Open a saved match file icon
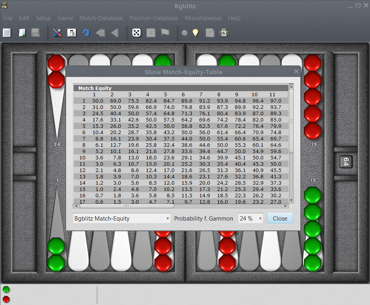 click(22, 33)
